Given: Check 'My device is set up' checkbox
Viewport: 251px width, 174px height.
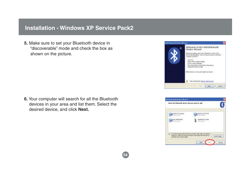Looking at the screenshot, I should pyautogui.click(x=187, y=72).
